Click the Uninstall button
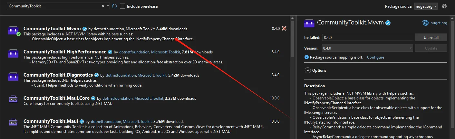The width and height of the screenshot is (455, 139). click(431, 38)
